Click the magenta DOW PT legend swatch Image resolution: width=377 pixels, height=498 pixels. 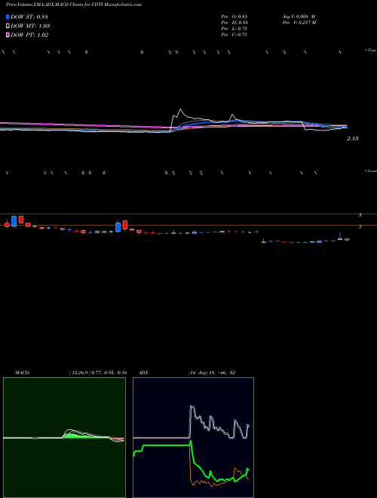[8, 35]
